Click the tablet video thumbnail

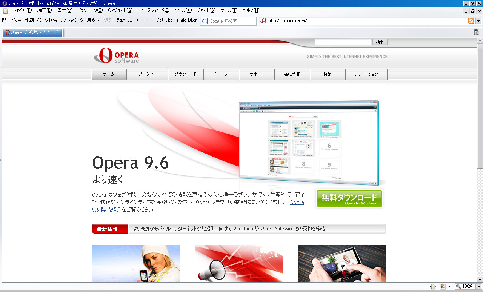tap(342, 264)
